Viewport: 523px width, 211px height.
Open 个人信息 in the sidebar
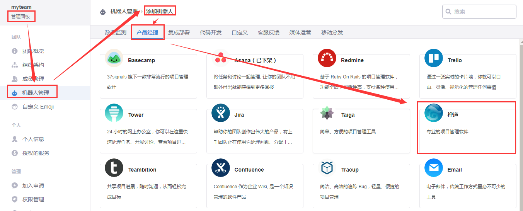click(33, 139)
